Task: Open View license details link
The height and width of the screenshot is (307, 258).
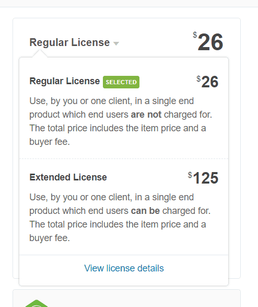Action: click(124, 268)
